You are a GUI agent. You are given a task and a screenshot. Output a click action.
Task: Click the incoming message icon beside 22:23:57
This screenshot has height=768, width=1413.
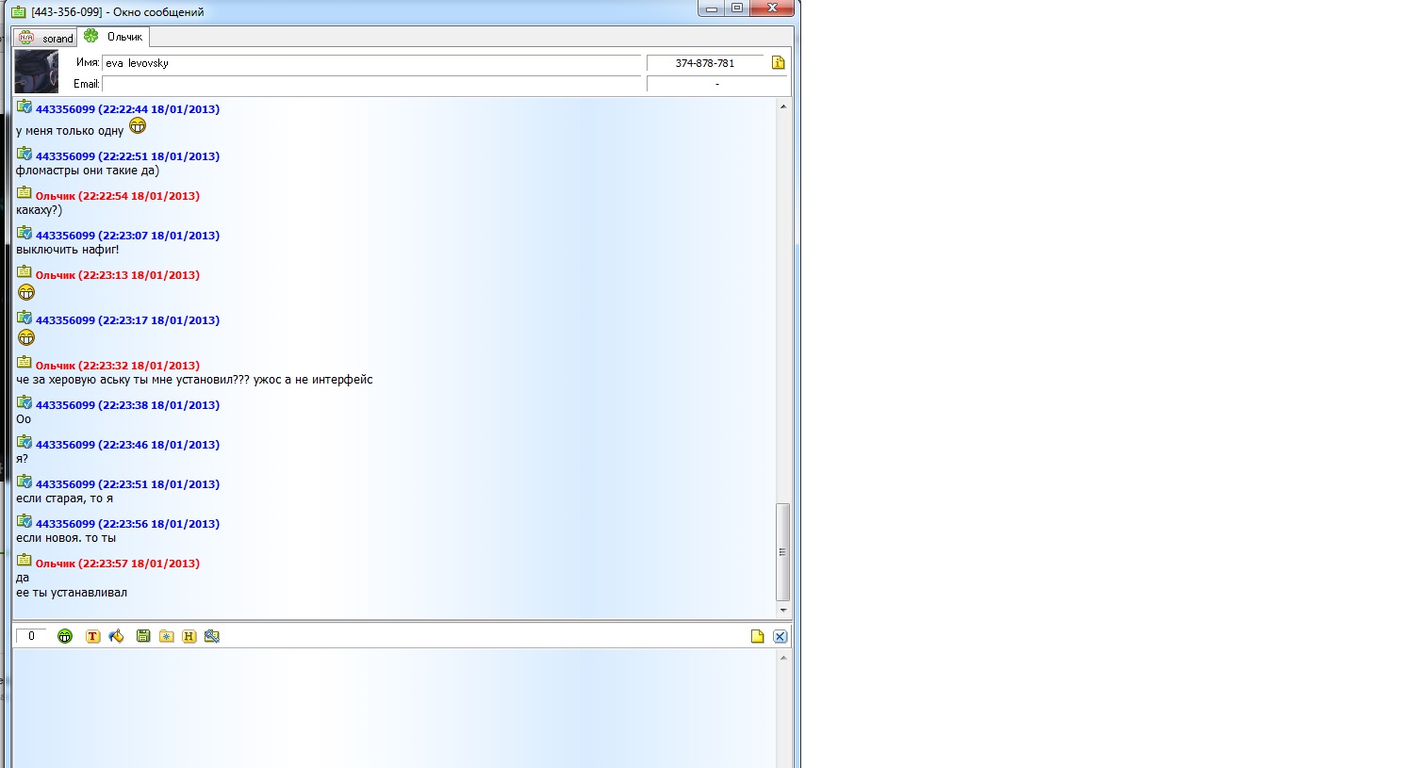(x=25, y=561)
